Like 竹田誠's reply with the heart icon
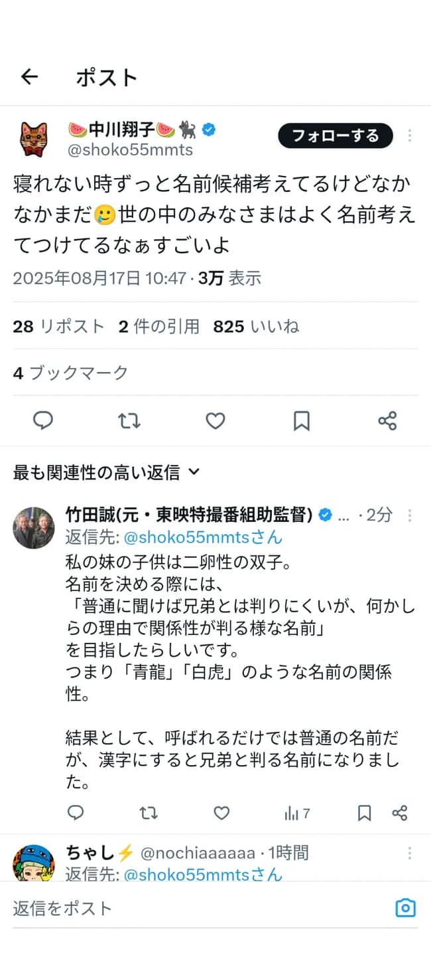Screen dimensions: 431x959 [221, 813]
